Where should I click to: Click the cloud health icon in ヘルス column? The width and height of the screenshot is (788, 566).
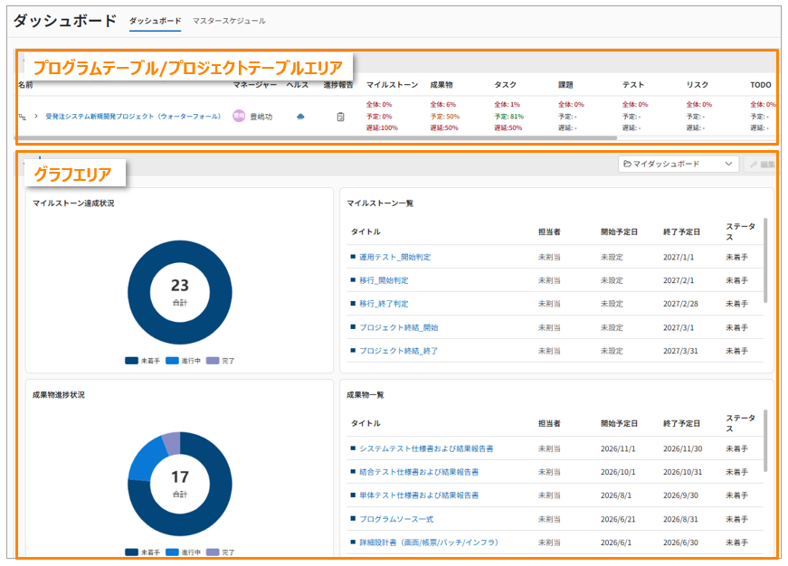(300, 117)
